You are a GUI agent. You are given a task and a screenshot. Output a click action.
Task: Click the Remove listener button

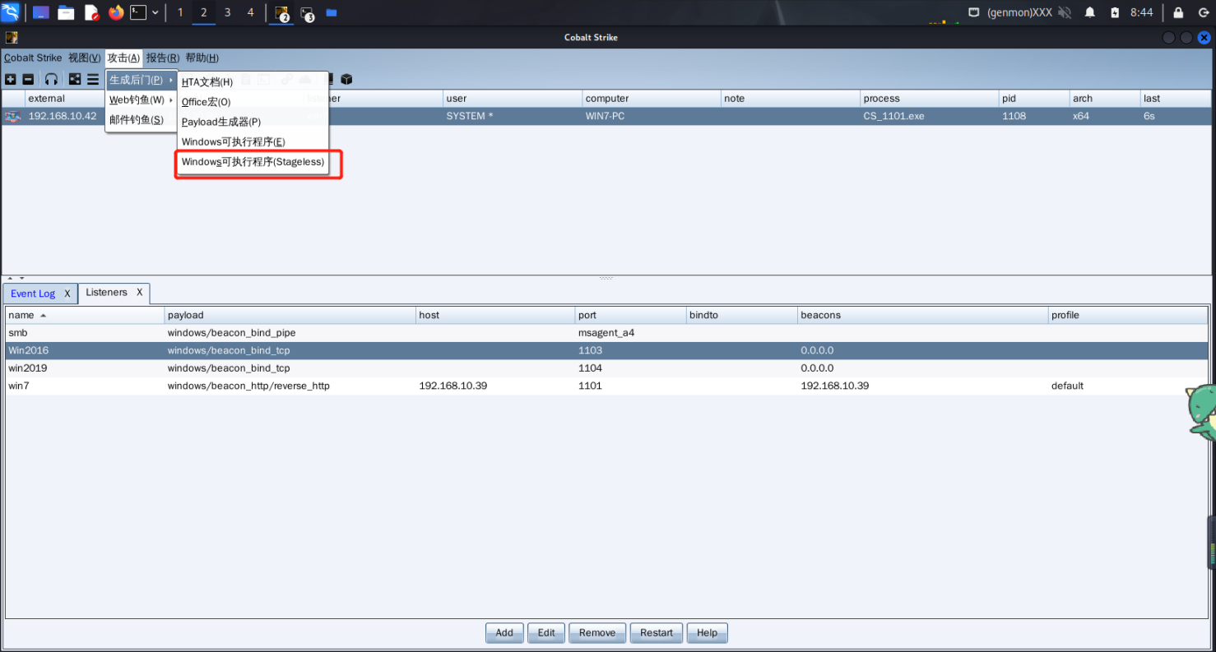click(597, 633)
